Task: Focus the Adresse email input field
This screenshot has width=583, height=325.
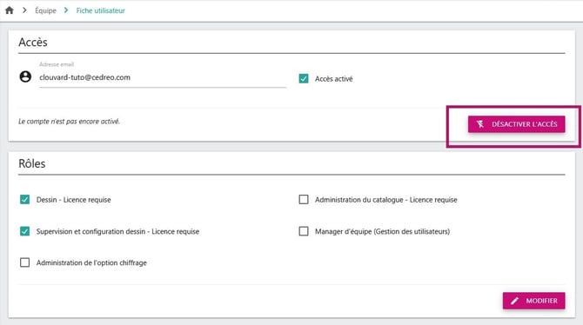Action: [x=163, y=77]
